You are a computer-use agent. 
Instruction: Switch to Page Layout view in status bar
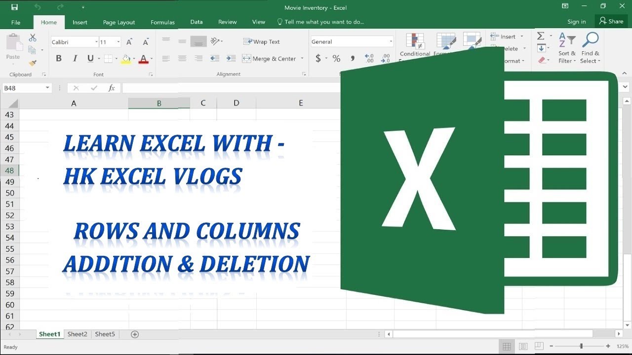coord(523,347)
